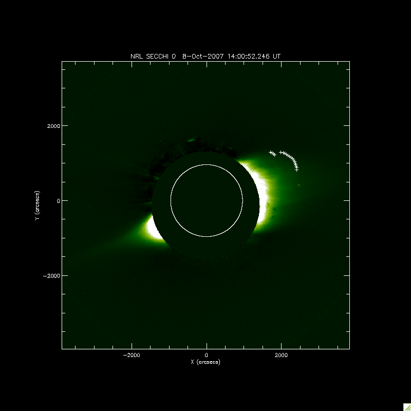This screenshot has height=411, width=411.
Task: Pick the bright streamer at lower-left of occulter
Action: pos(153,229)
